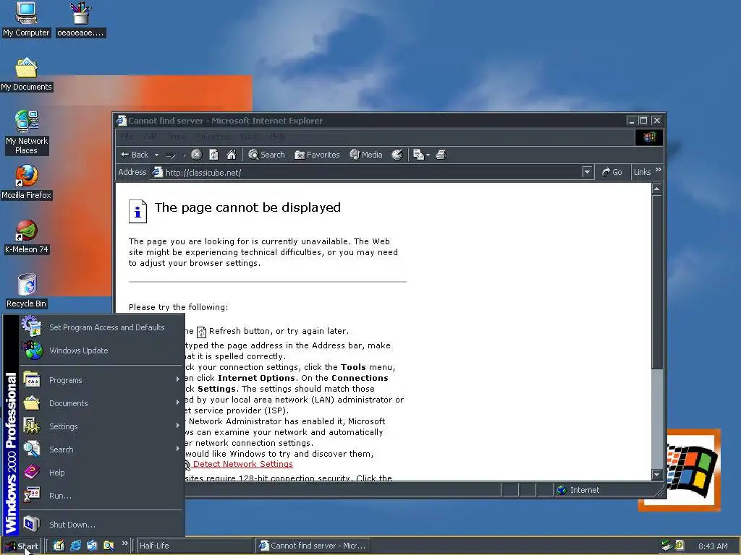Expand Settings submenu in Start menu
This screenshot has height=555, width=741.
coord(101,426)
